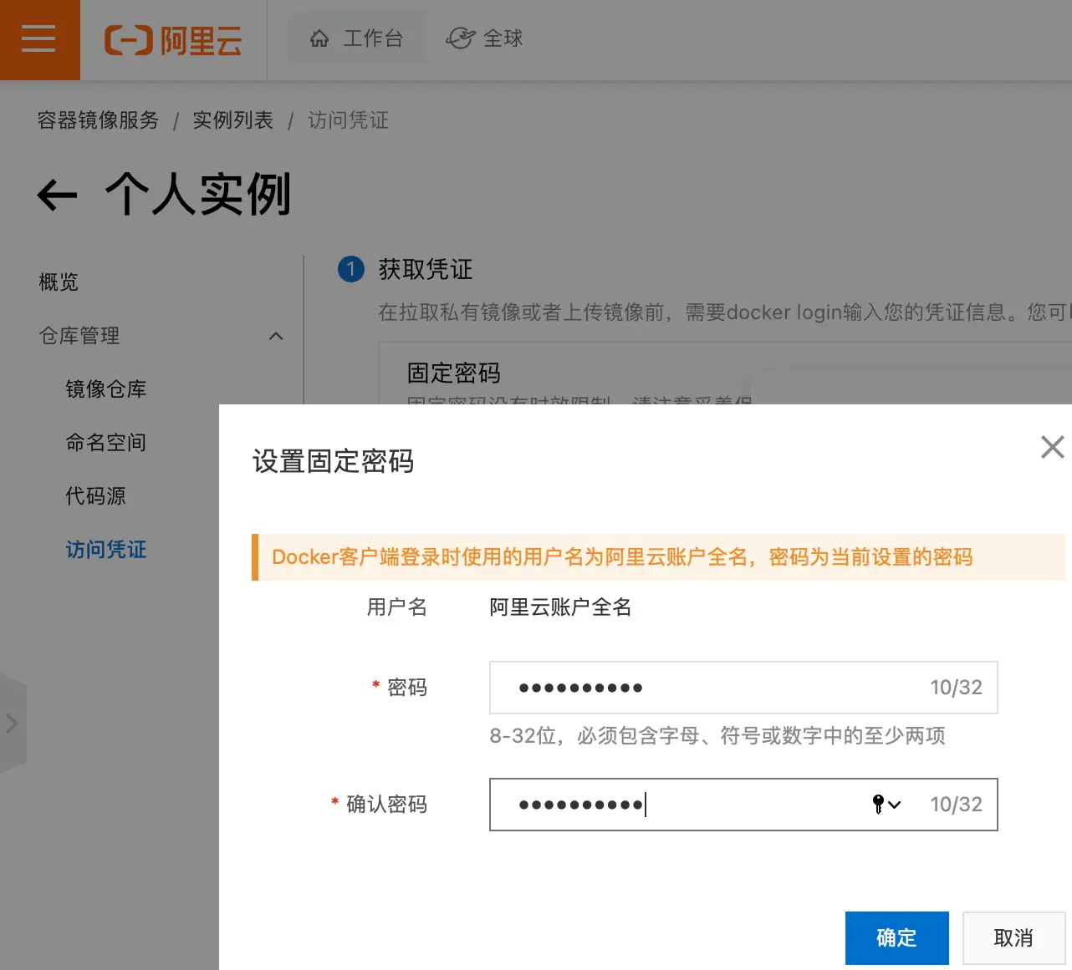Click the 取消 button

coord(1013,937)
